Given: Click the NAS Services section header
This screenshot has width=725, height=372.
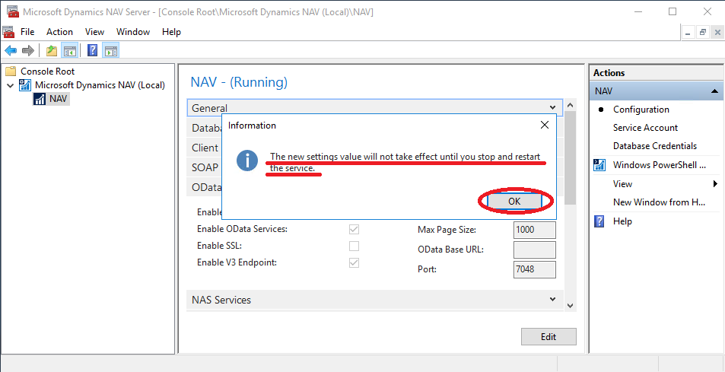Looking at the screenshot, I should click(375, 300).
